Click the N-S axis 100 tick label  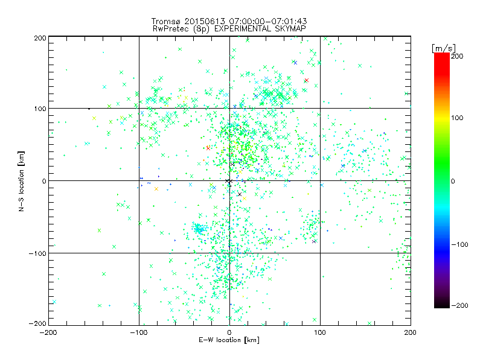pos(40,109)
